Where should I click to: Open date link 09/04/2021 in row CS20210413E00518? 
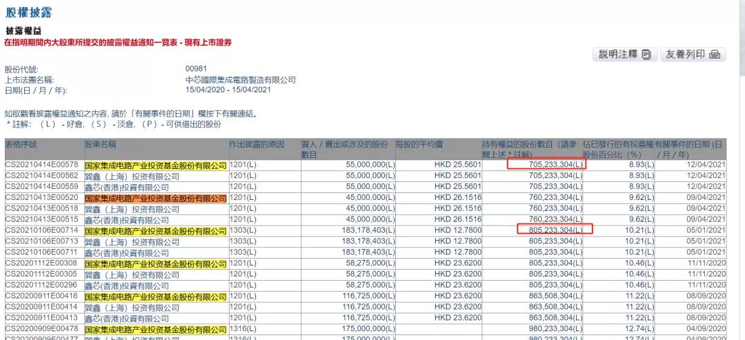(706, 208)
